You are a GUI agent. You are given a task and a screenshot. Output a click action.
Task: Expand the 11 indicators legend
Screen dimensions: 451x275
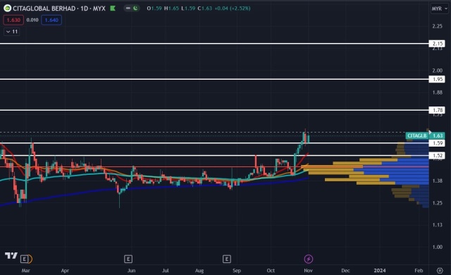coord(12,32)
